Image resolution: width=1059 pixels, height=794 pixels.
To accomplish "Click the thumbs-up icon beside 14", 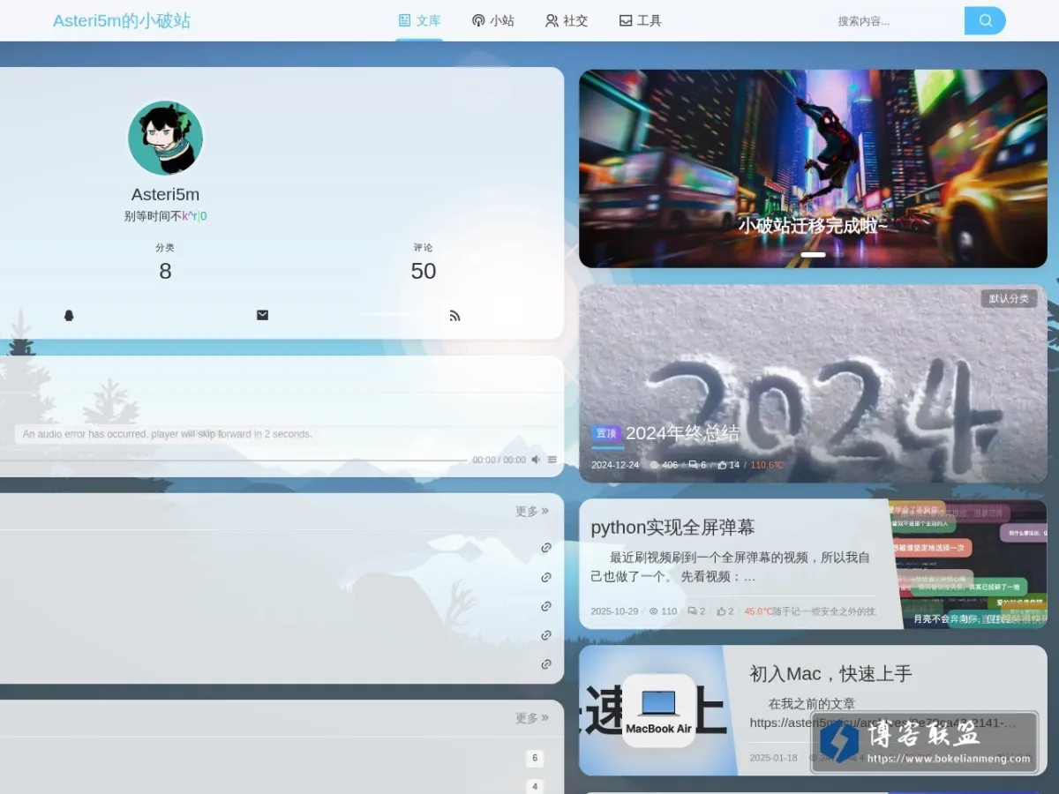I will 723,465.
